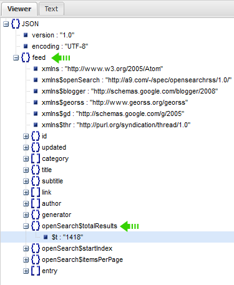Image resolution: width=234 pixels, height=285 pixels.
Task: Select the category label
Action: pos(55,159)
